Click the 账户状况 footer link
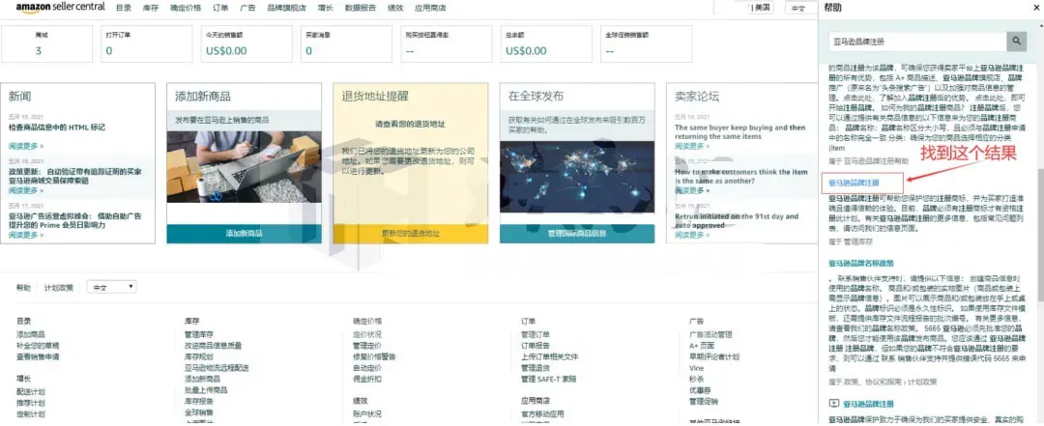The image size is (1044, 426). click(x=367, y=413)
